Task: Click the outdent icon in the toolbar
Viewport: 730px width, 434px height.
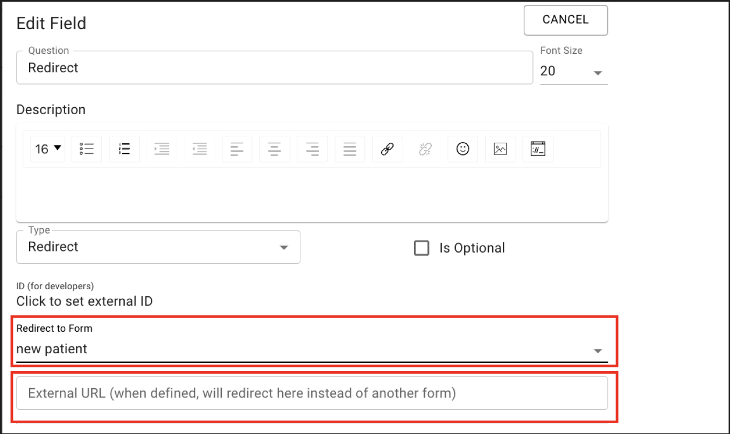Action: coord(200,149)
